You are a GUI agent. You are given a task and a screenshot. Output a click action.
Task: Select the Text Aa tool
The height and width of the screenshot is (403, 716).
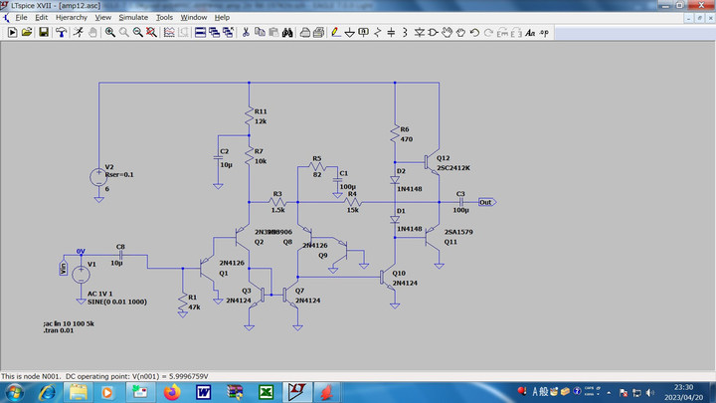point(530,32)
